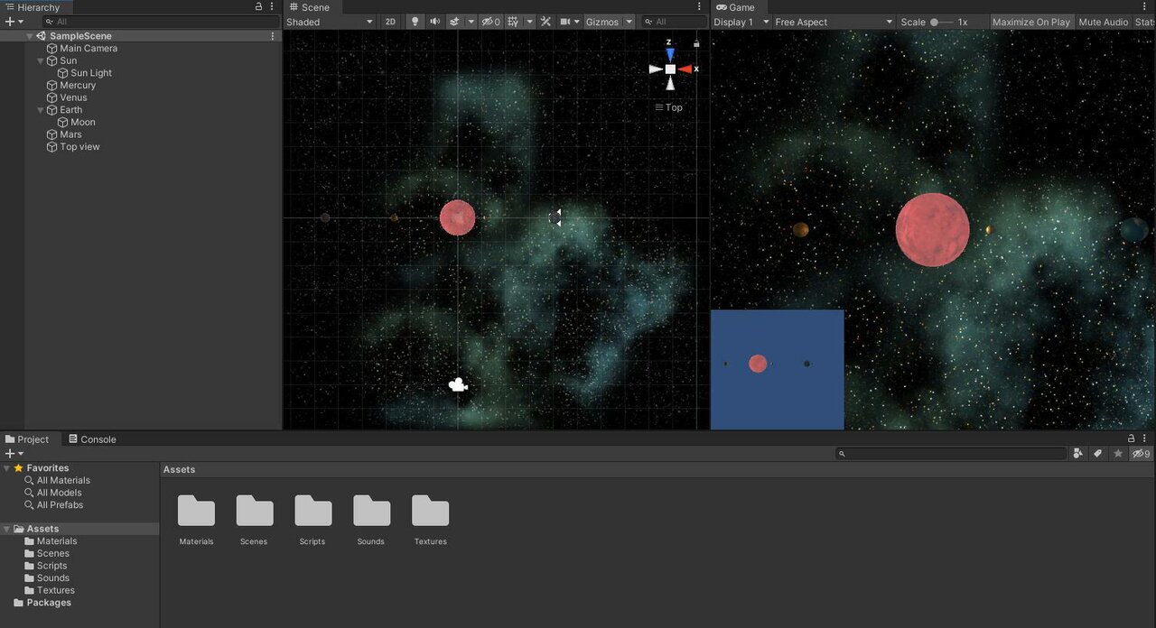Select the camera gizmo in Scene view
Screen dimensions: 1156x628
458,385
